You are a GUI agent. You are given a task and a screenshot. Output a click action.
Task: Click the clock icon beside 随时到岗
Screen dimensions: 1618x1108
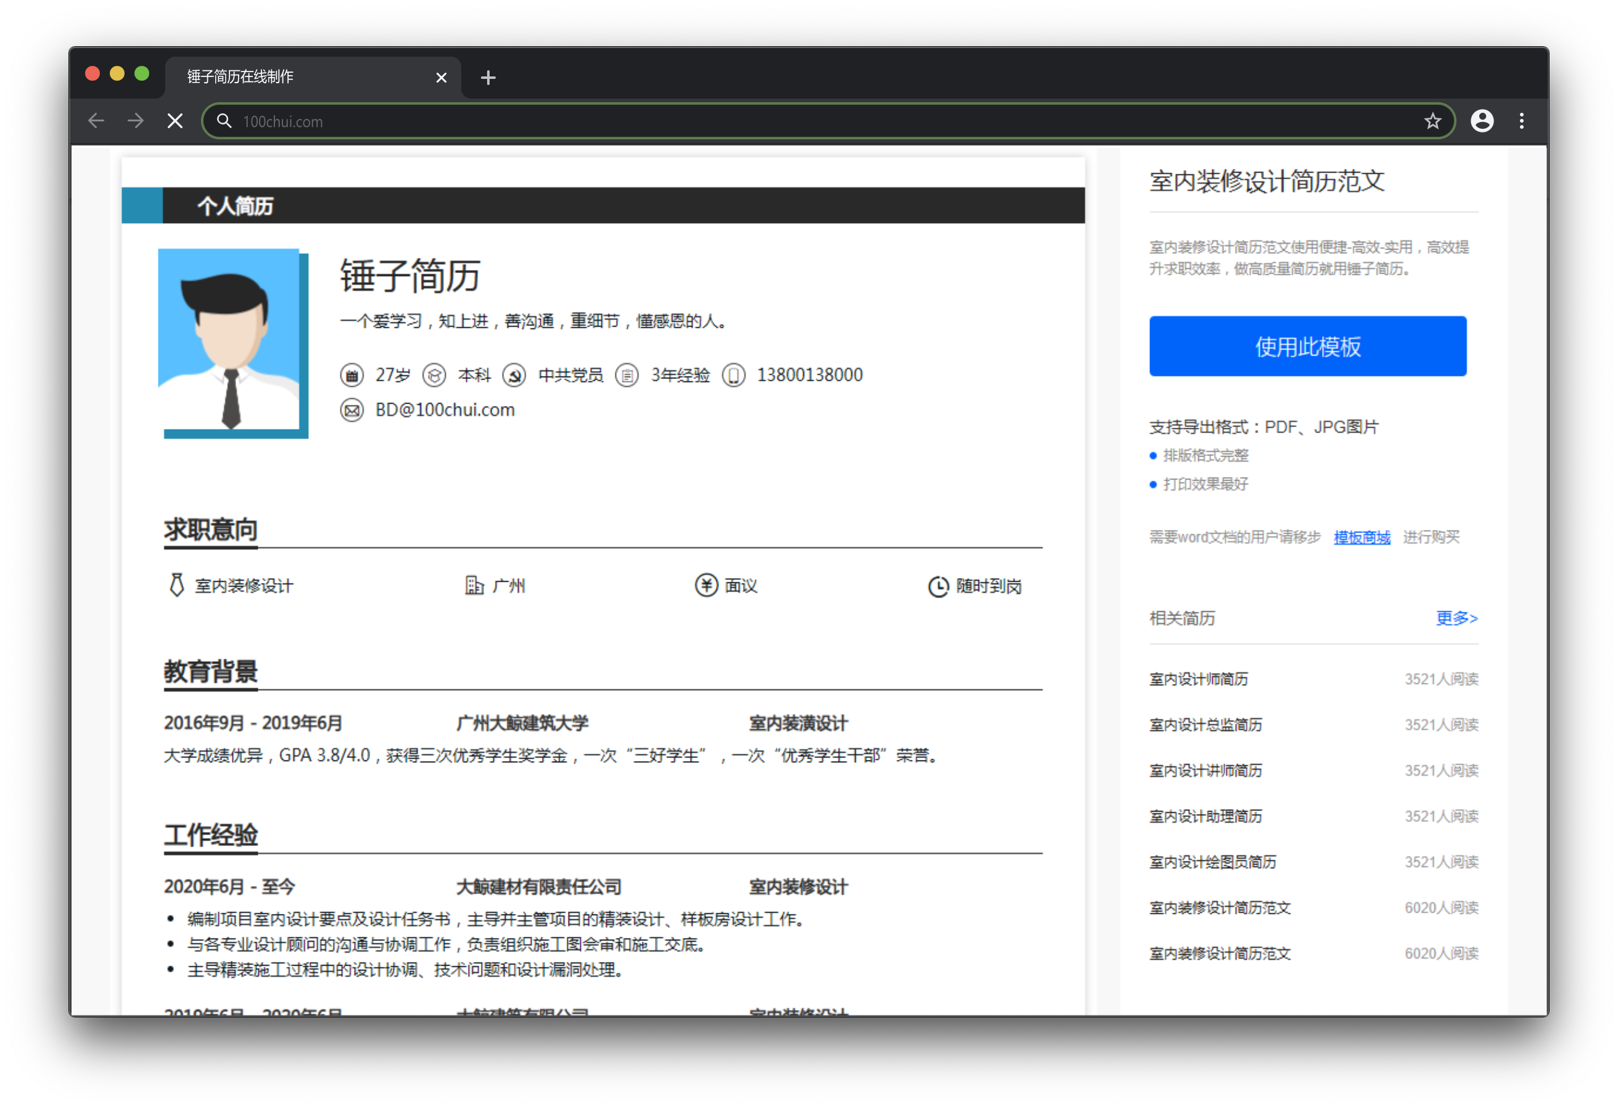tap(938, 586)
